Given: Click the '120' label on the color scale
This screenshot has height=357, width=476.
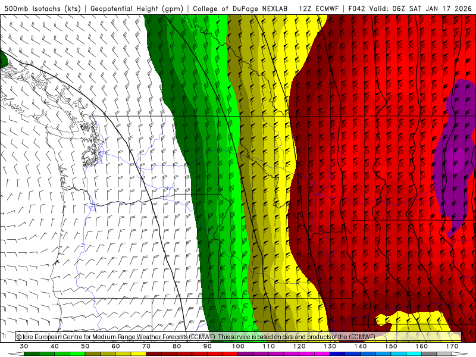Looking at the screenshot, I should (x=299, y=346).
